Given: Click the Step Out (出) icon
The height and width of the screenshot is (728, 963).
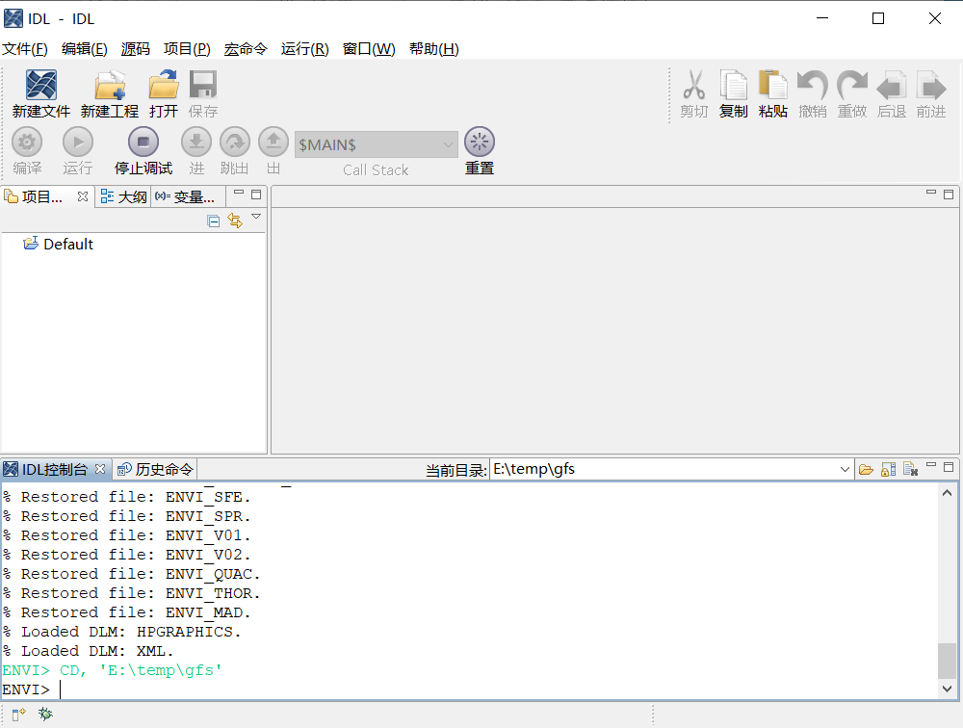Looking at the screenshot, I should (273, 143).
